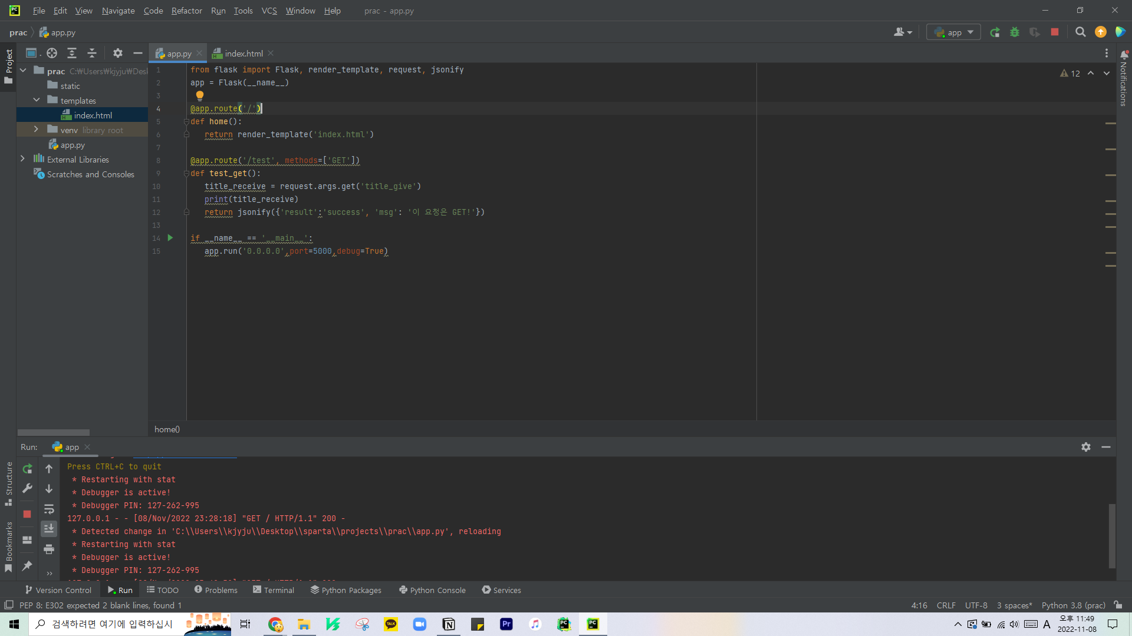This screenshot has height=636, width=1132.
Task: Move down the stack trace in Run panel
Action: pos(49,489)
